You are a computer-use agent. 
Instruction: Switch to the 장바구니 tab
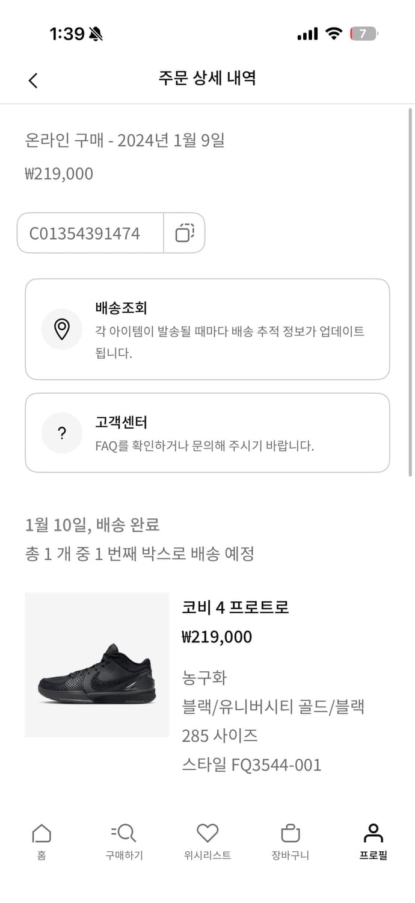290,843
